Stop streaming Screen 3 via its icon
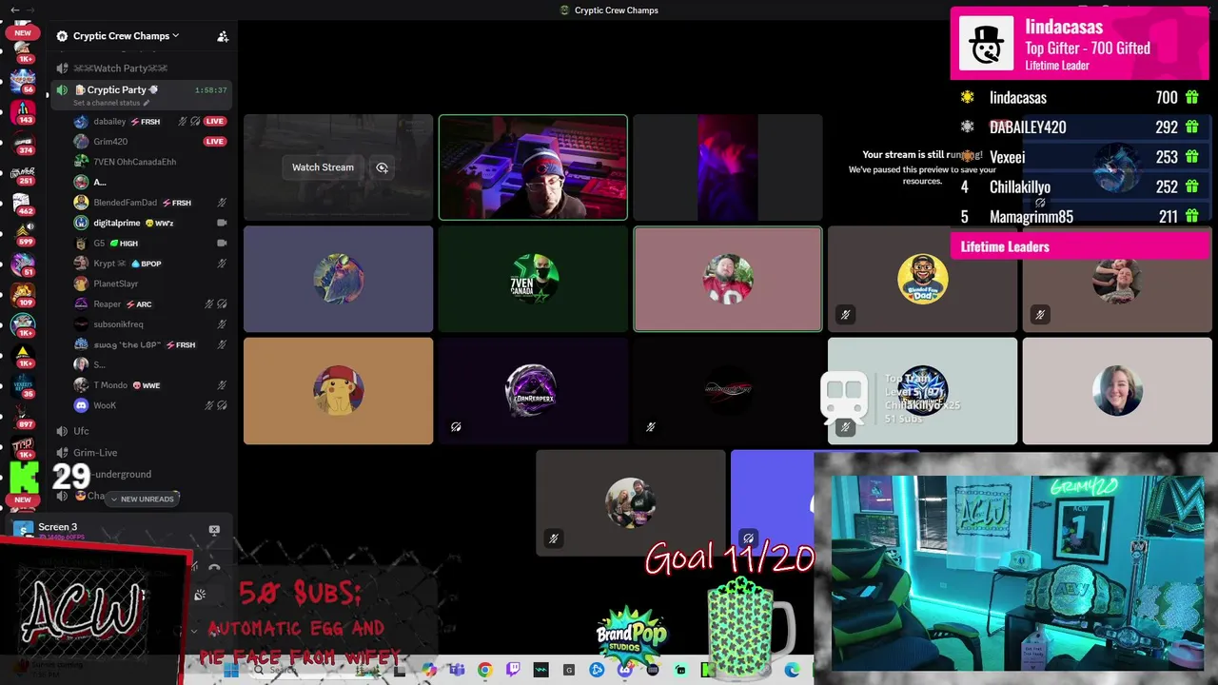The height and width of the screenshot is (685, 1218). [x=214, y=530]
